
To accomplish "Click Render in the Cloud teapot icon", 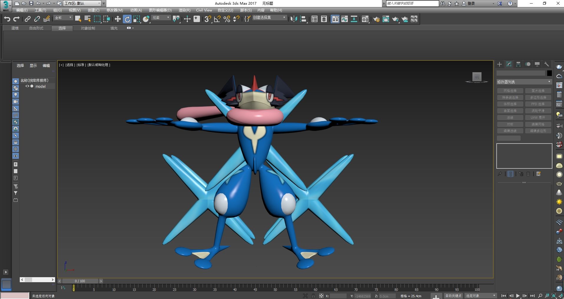I will tap(405, 19).
